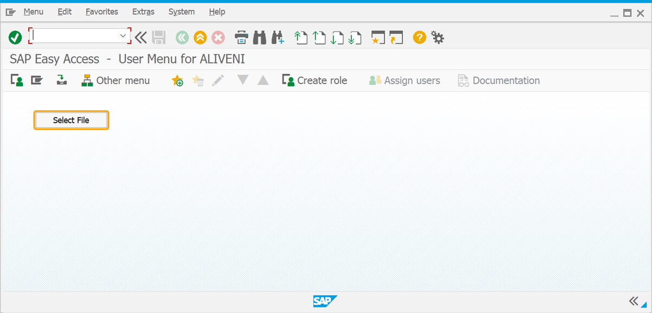Click the Create New Session icon
This screenshot has width=652, height=313.
(378, 37)
